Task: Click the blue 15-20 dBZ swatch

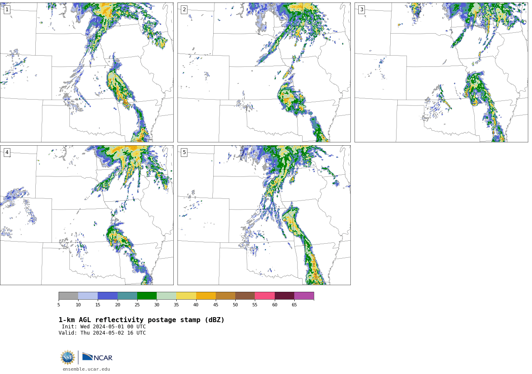Action: [x=108, y=296]
